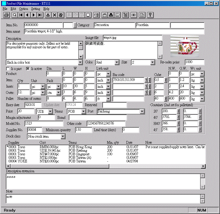Click the blank page toolbar icon
220x214 pixels.
point(88,15)
